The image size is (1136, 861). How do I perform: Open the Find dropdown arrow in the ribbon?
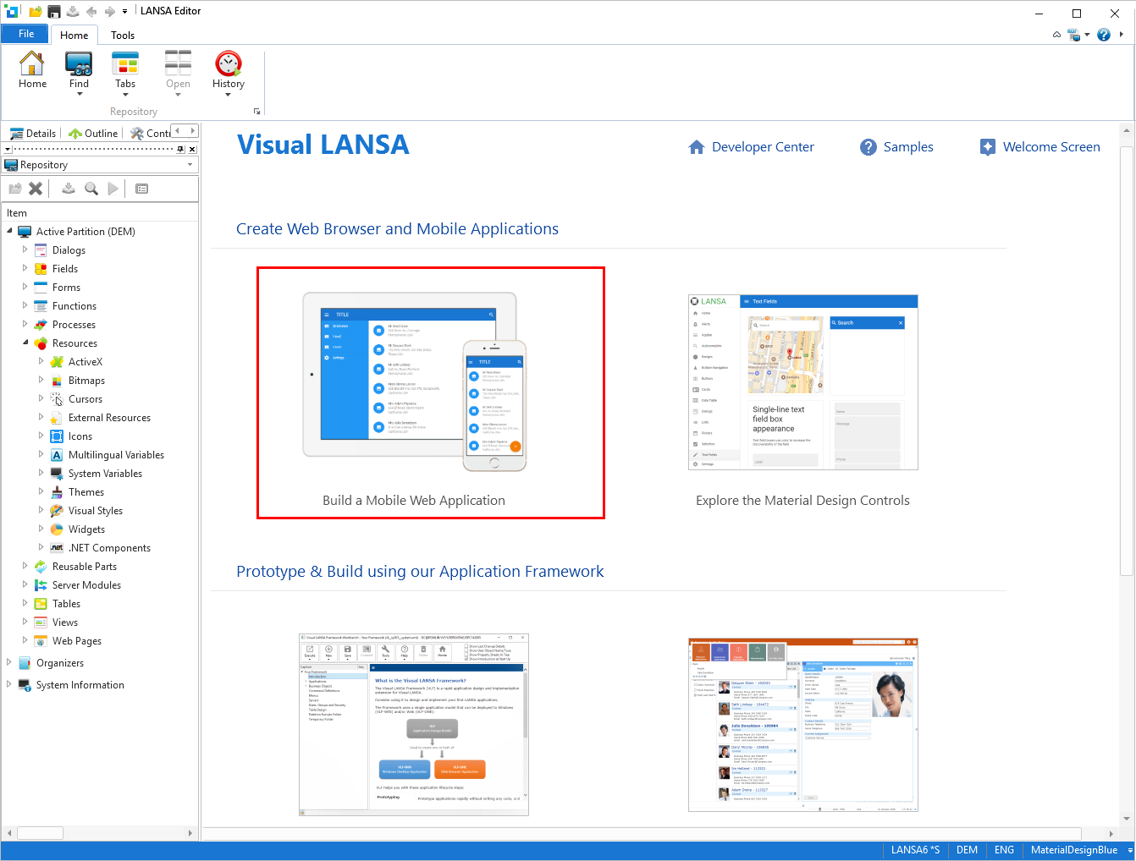pyautogui.click(x=79, y=94)
